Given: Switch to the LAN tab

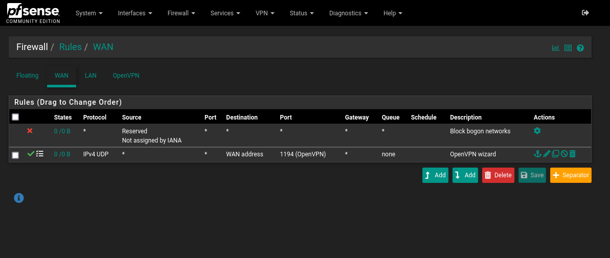Looking at the screenshot, I should point(91,76).
